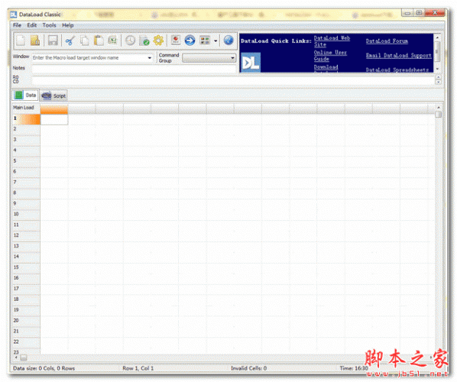Viewport: 457px width, 382px height.
Task: Expand the Command Group dropdown
Action: (232, 58)
